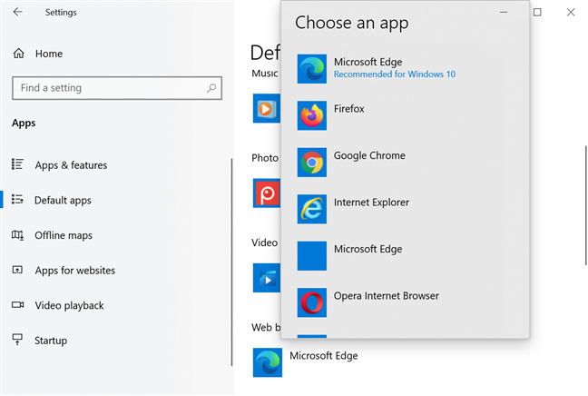
Task: Choose the Google Chrome icon
Action: (x=312, y=162)
